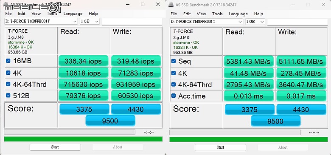Toggle the 16MB checkbox in left window
Image resolution: width=331 pixels, height=155 pixels.
pos(8,61)
